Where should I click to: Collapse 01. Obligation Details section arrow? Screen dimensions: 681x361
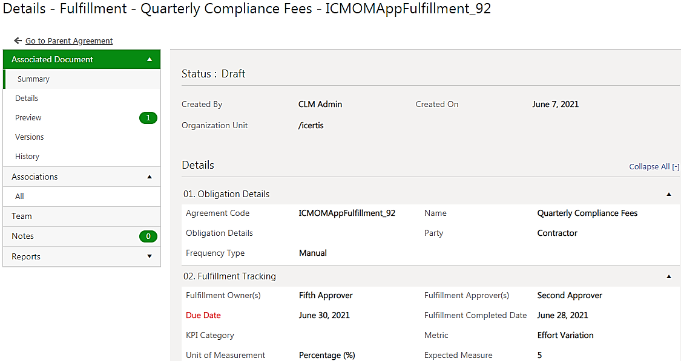coord(669,195)
